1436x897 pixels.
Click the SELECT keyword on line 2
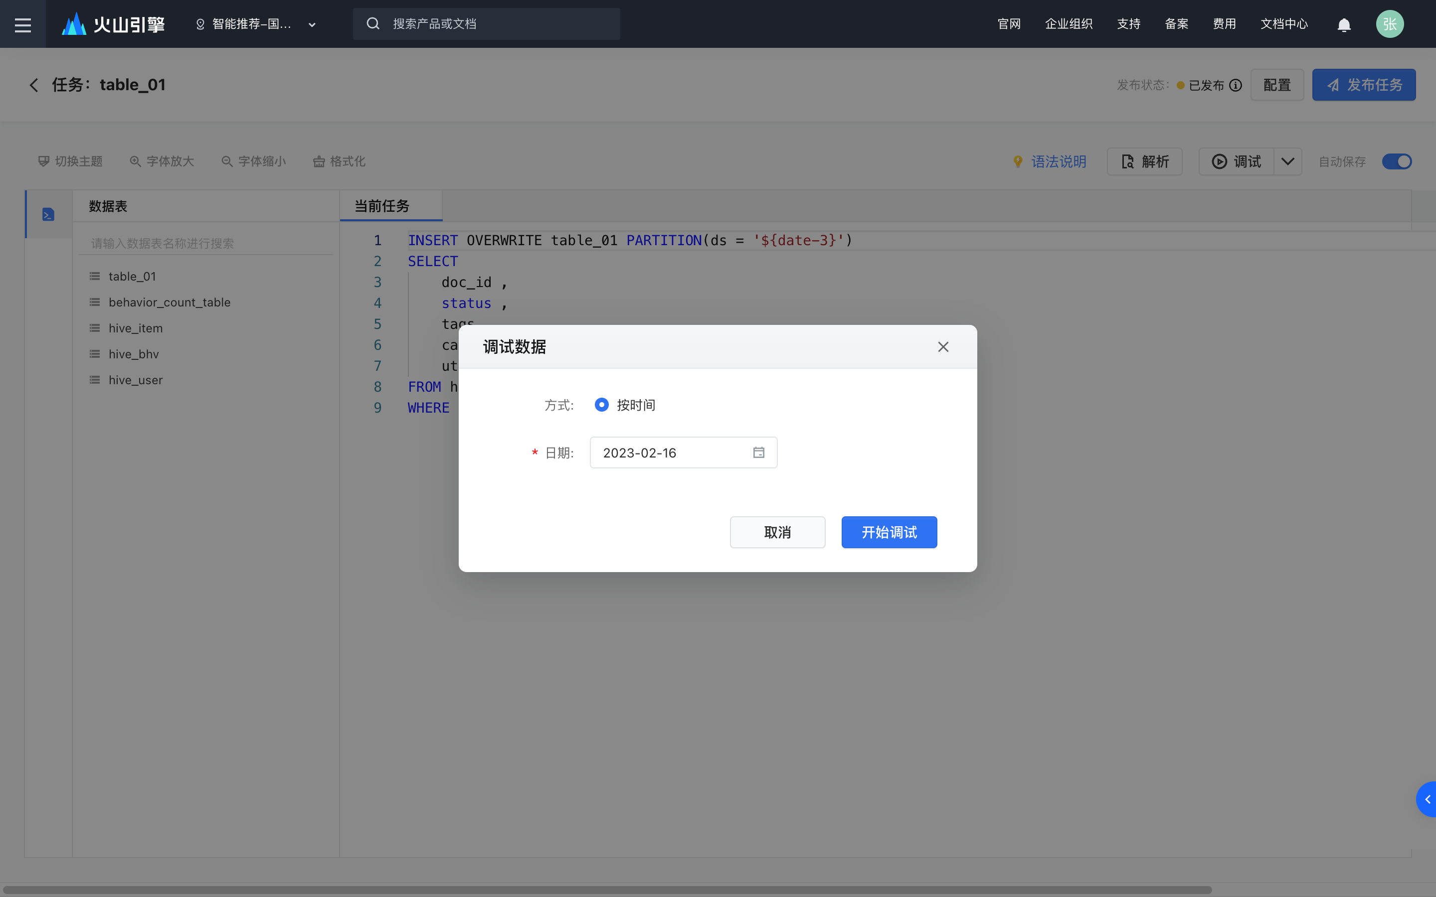pos(433,261)
